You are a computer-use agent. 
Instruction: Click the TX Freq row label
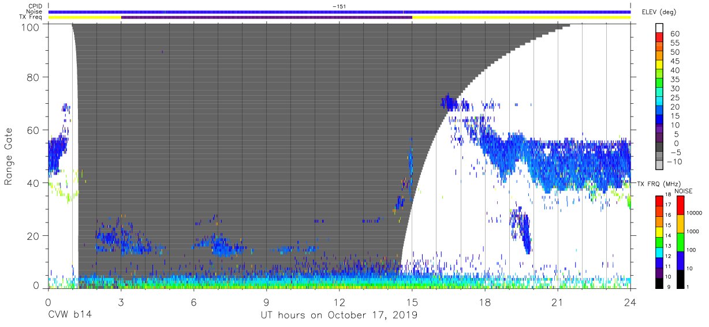(30, 17)
